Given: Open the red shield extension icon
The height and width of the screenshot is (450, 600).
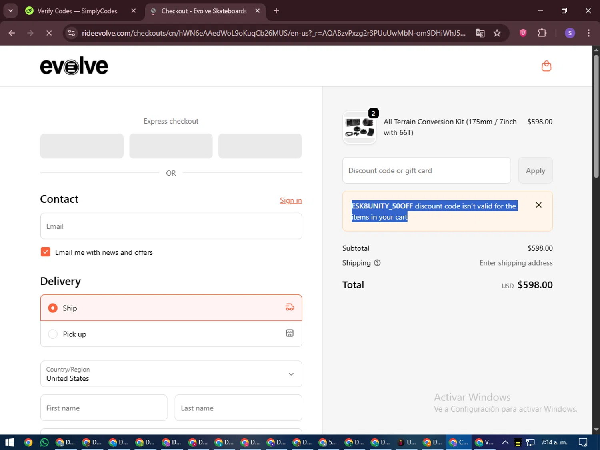Looking at the screenshot, I should tap(523, 33).
